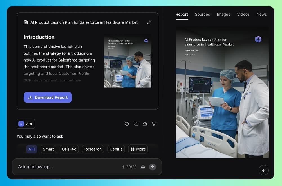Jump down using the down-arrow circle button

264,170
